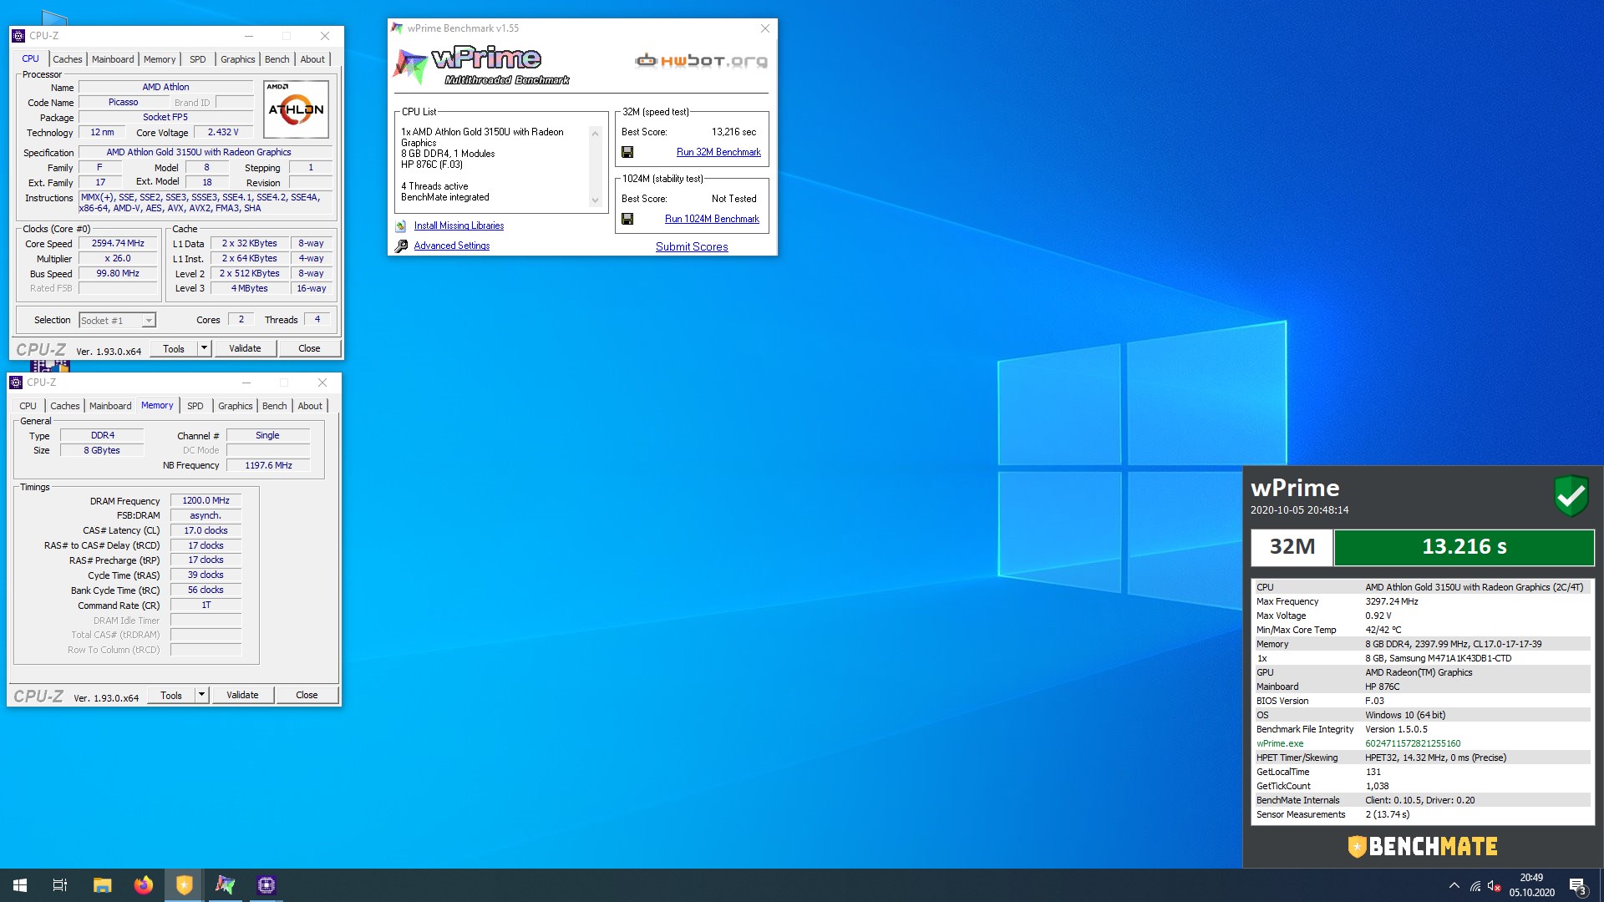
Task: Click the Core Voltage value 2.432 V
Action: pyautogui.click(x=223, y=132)
